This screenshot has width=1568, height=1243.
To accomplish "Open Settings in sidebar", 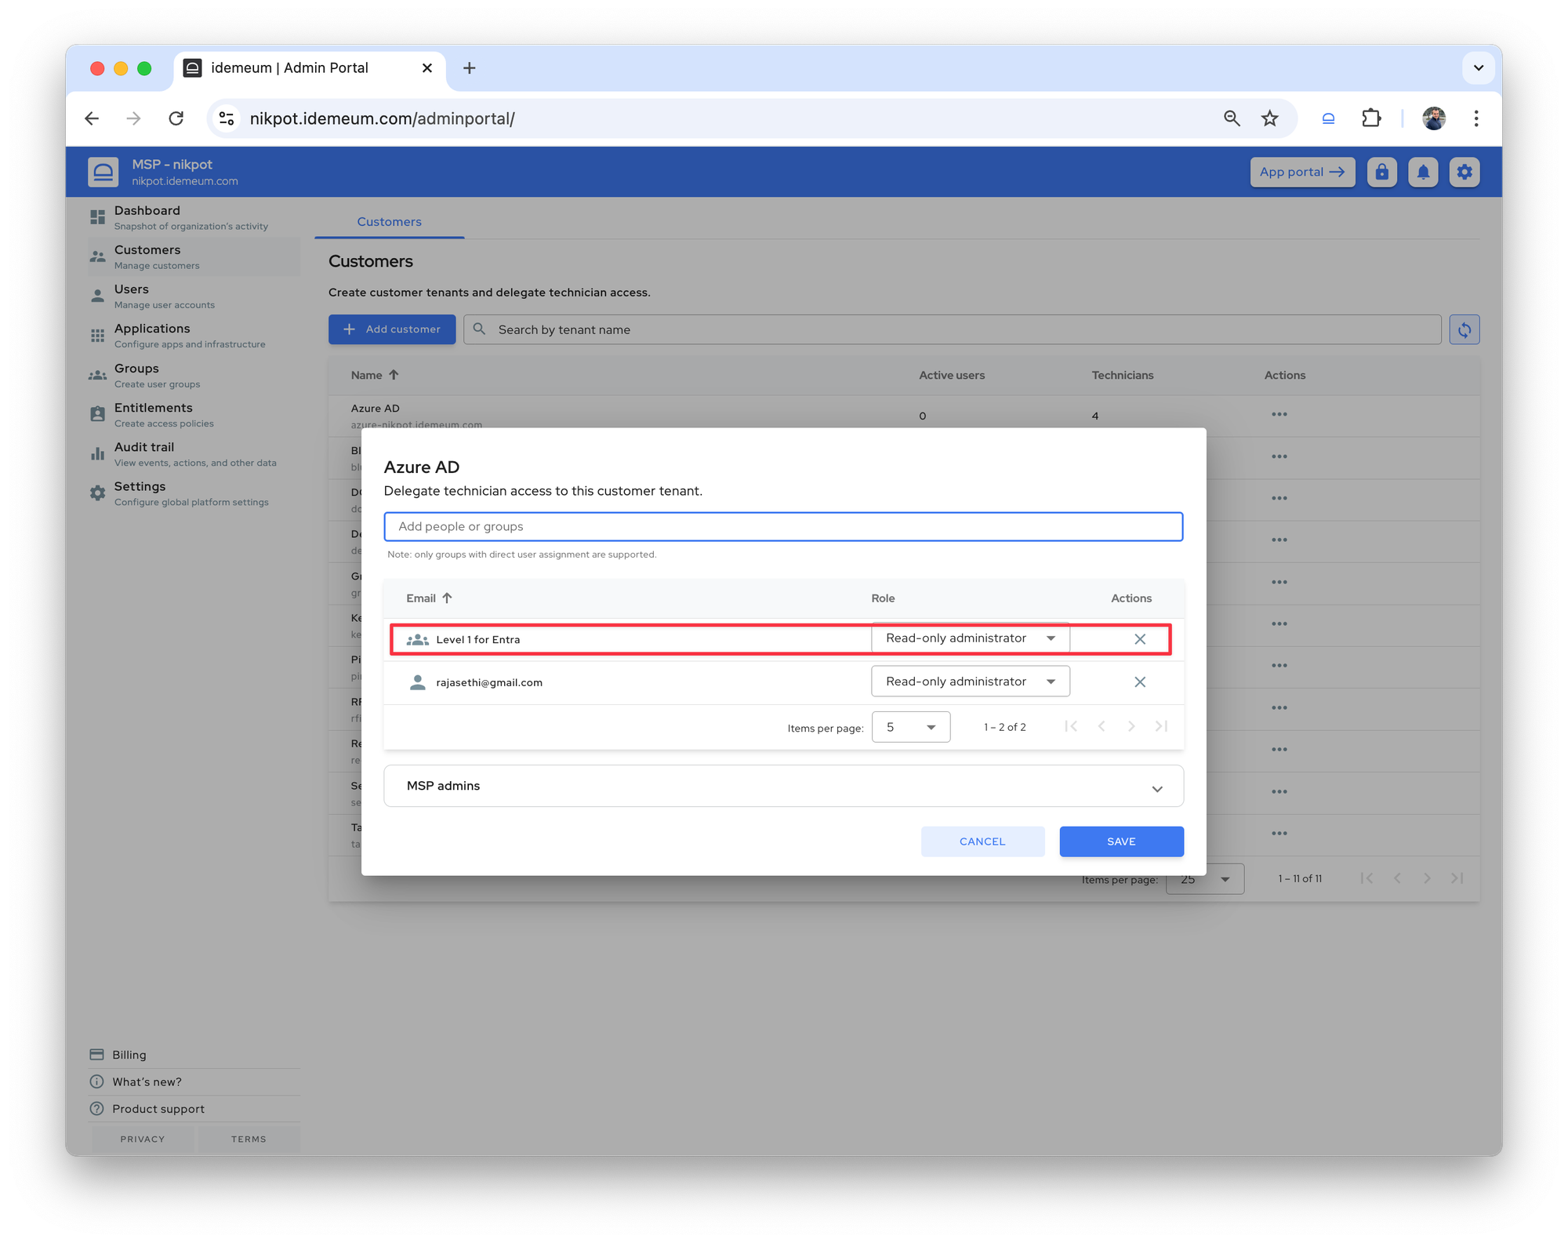I will 194,493.
